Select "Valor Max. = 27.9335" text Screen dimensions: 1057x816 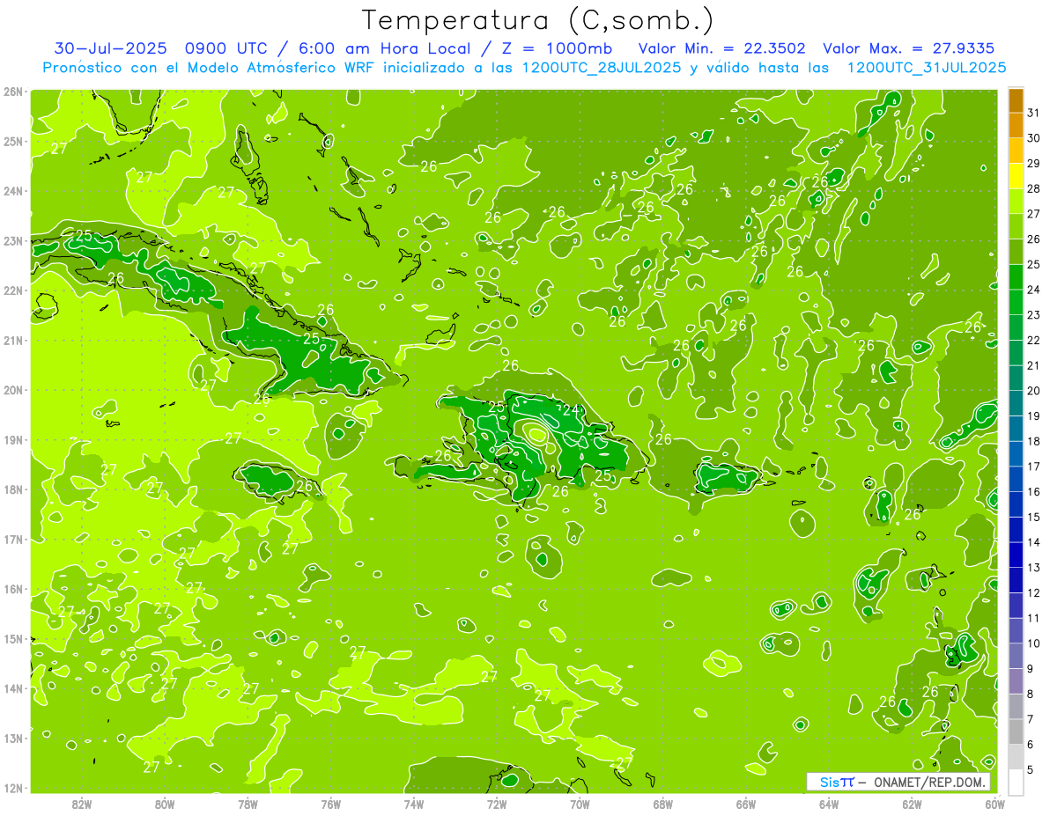tap(909, 48)
